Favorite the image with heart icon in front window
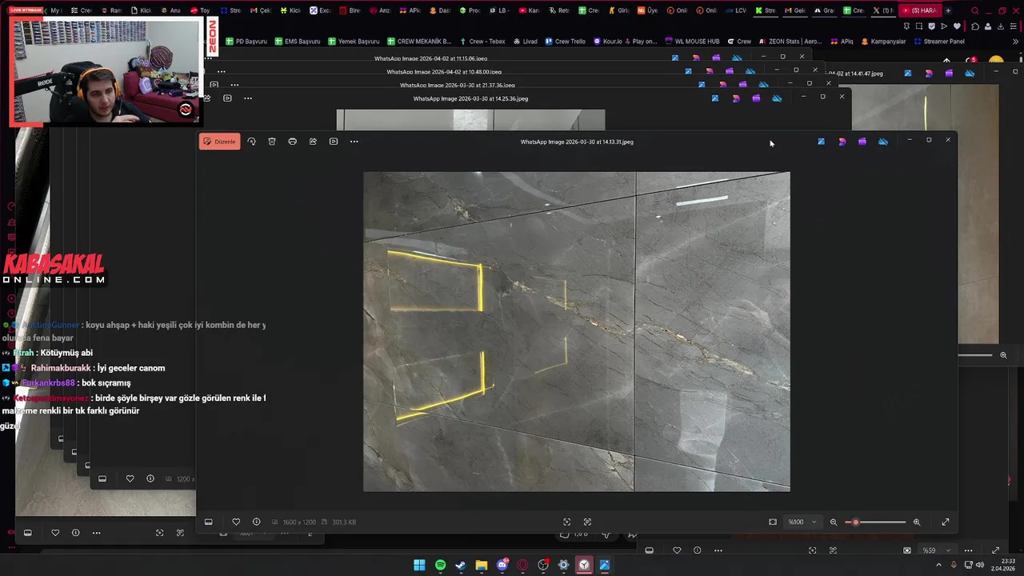The image size is (1024, 576). click(x=236, y=522)
